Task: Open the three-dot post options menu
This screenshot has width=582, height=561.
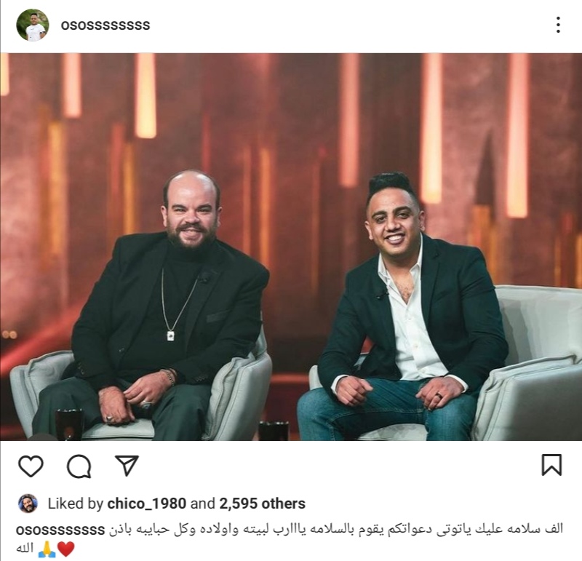Action: click(x=558, y=25)
